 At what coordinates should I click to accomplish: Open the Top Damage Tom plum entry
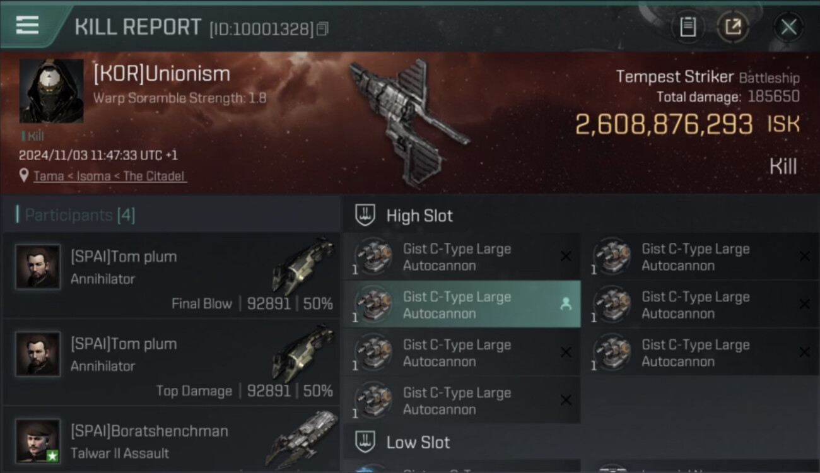coord(171,363)
